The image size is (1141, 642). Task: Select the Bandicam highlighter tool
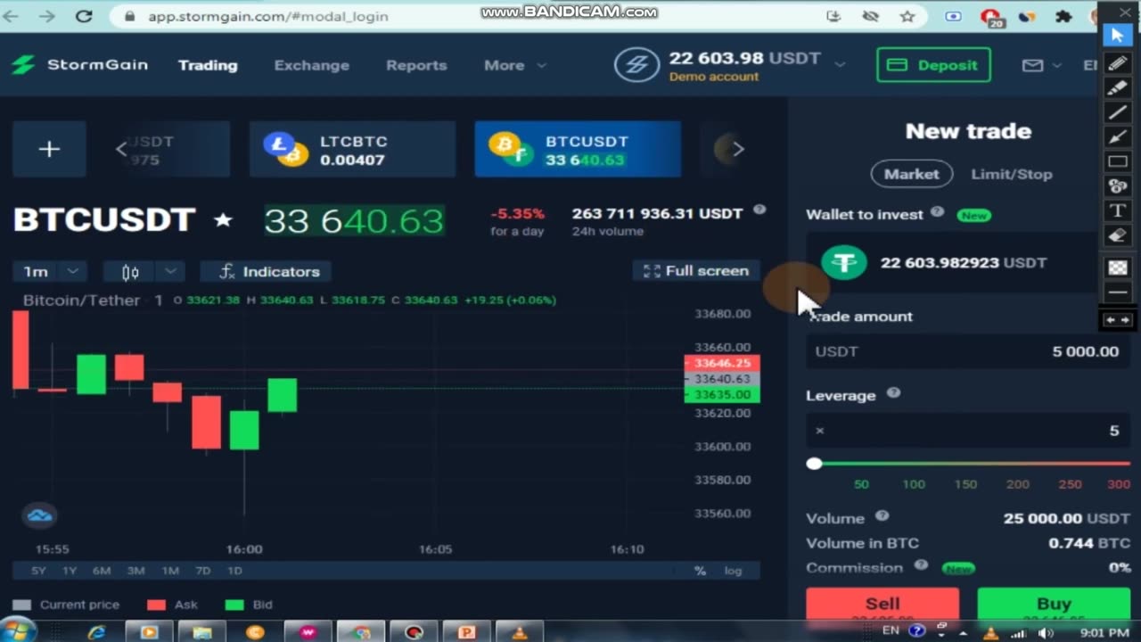[1118, 87]
